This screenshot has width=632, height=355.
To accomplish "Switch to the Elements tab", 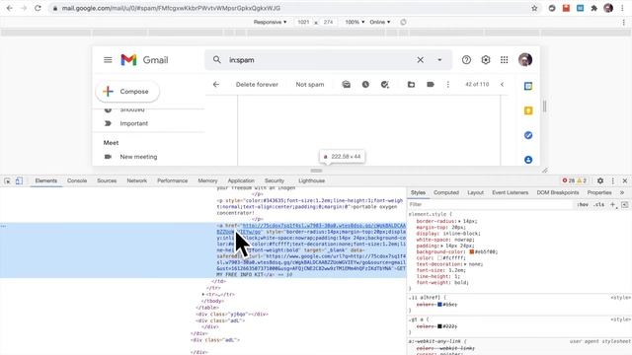I will click(x=46, y=180).
